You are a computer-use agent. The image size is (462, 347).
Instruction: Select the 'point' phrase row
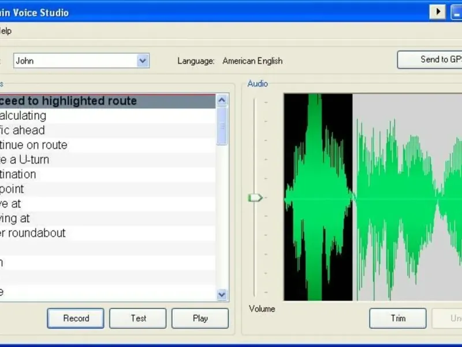107,189
